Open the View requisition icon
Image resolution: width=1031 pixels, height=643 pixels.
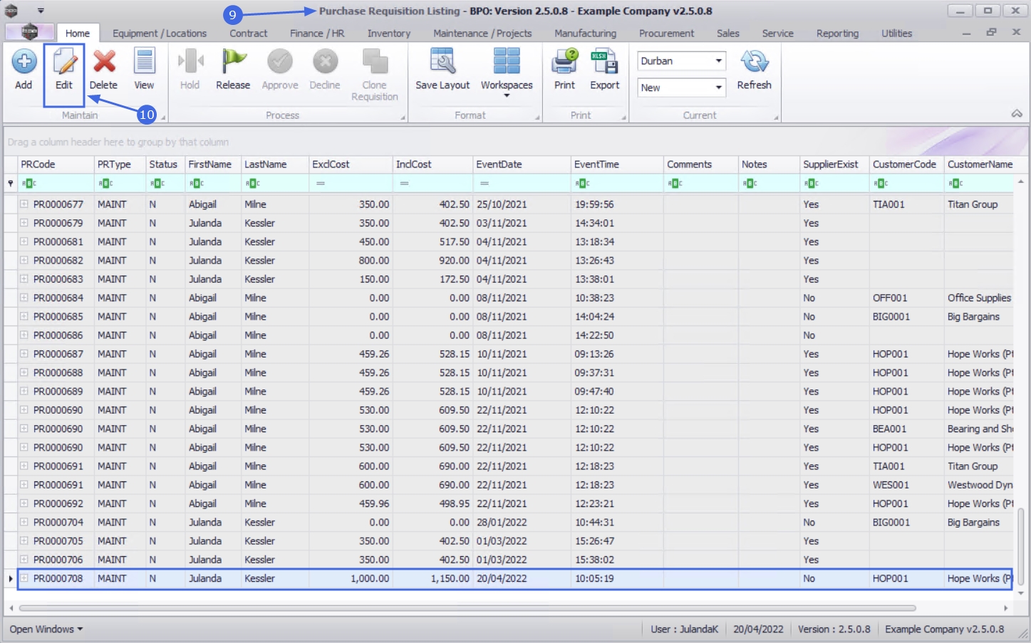(144, 69)
